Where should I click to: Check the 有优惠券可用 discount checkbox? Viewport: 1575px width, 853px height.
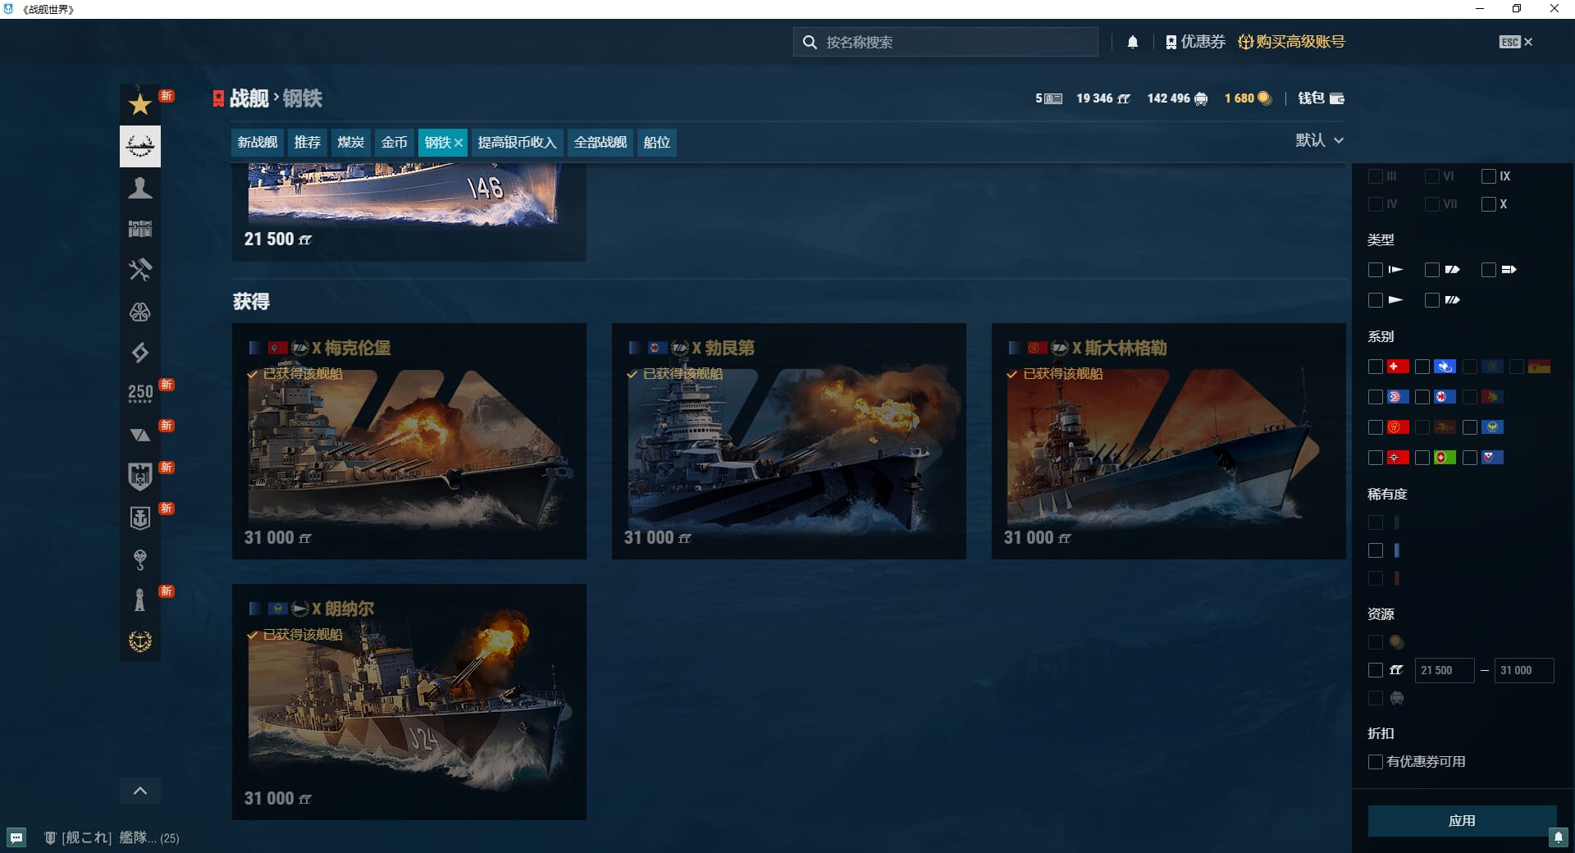(1376, 762)
